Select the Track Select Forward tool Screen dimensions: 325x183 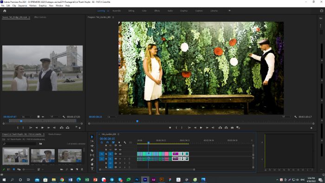92,141
